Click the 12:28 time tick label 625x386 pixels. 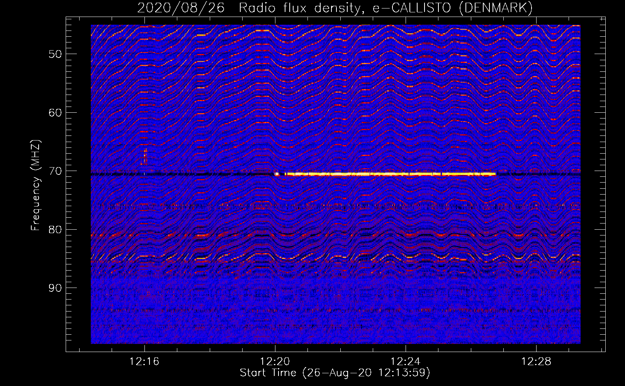(x=536, y=362)
